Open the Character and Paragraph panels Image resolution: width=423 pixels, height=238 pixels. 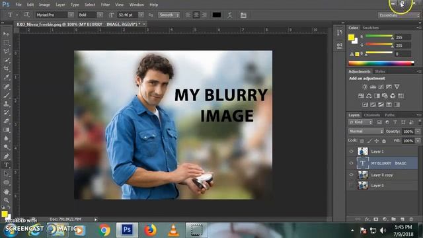pyautogui.click(x=243, y=15)
